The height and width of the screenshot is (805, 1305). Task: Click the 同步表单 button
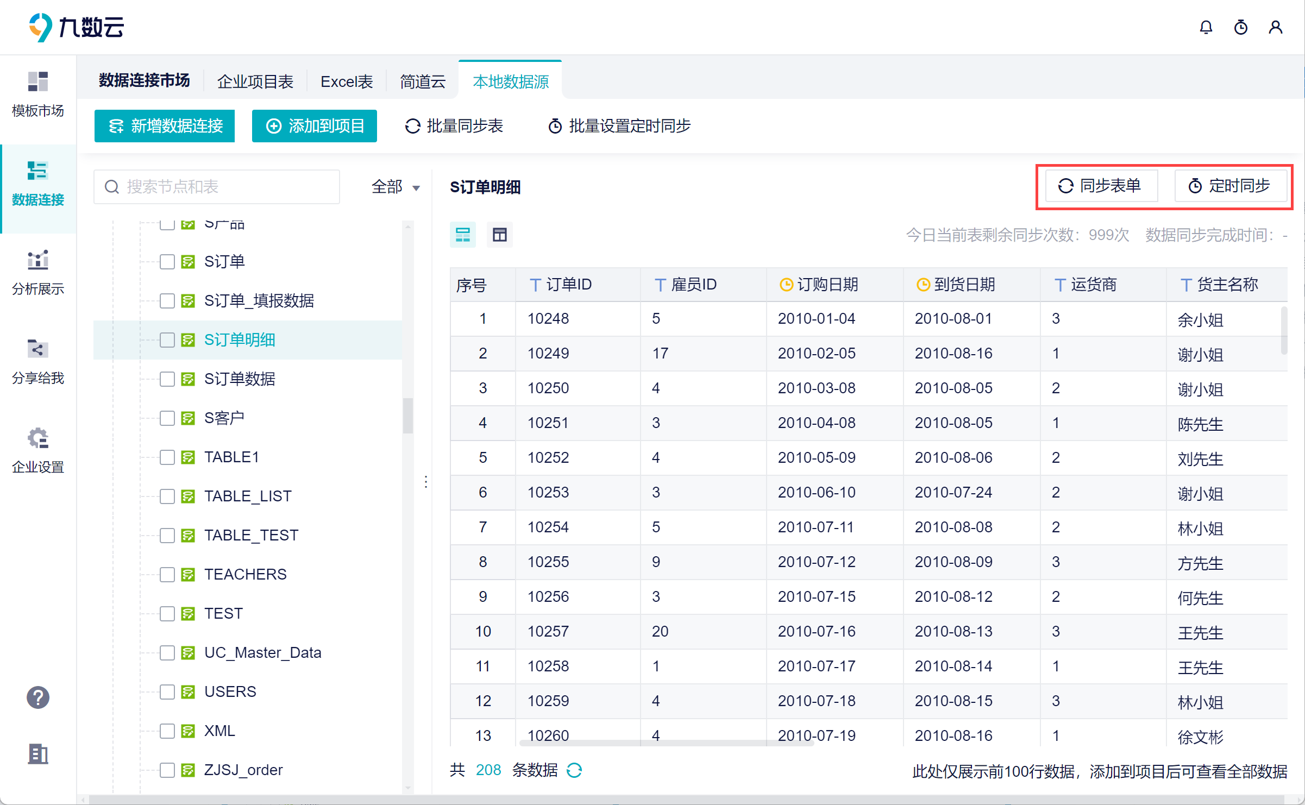1101,186
